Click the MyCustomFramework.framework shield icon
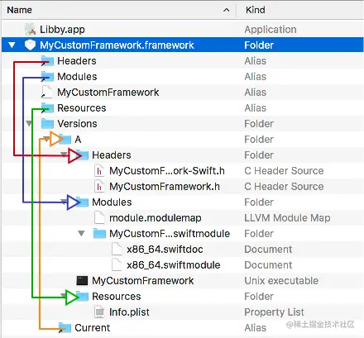This screenshot has width=364, height=338. (x=30, y=45)
